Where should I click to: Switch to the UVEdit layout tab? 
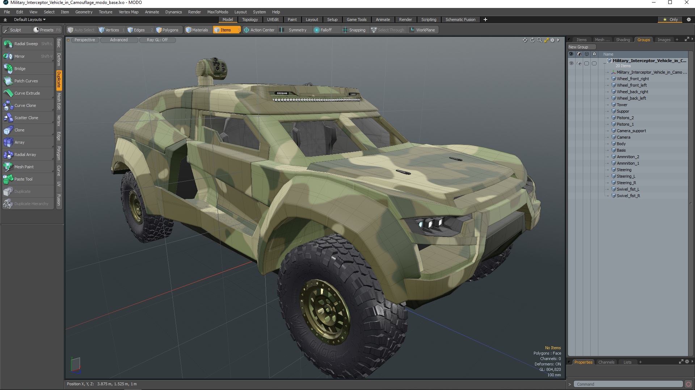pos(273,19)
